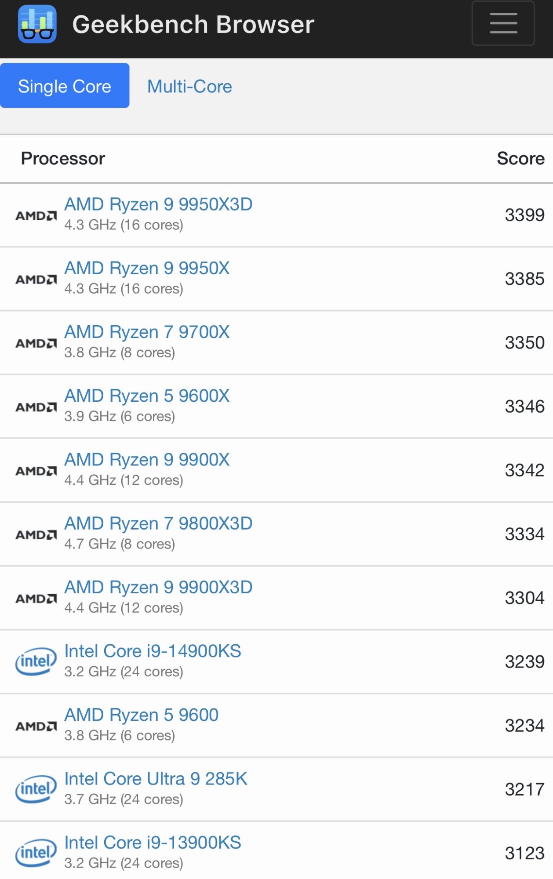Open Intel Core i9-14900KS link
Screen dimensions: 553x879
point(153,651)
